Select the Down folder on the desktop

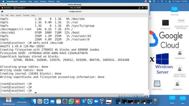click(172, 100)
